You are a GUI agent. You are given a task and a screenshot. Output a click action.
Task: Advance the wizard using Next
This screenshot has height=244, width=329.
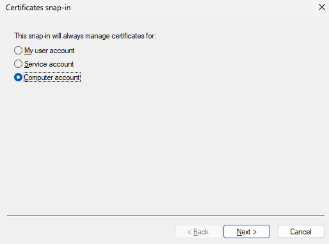tap(246, 232)
